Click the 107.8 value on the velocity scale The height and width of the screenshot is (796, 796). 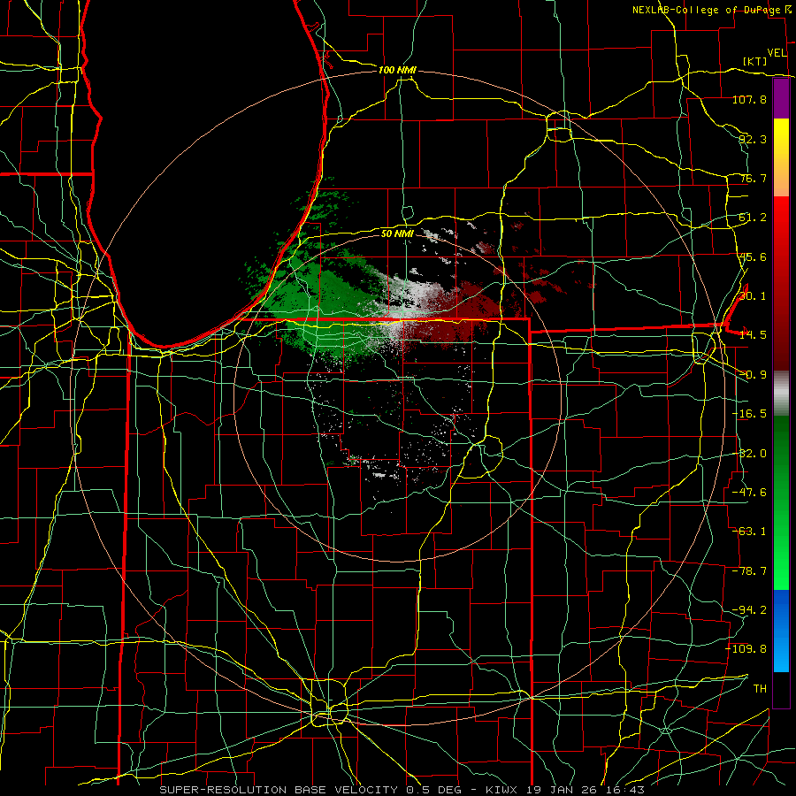click(749, 99)
